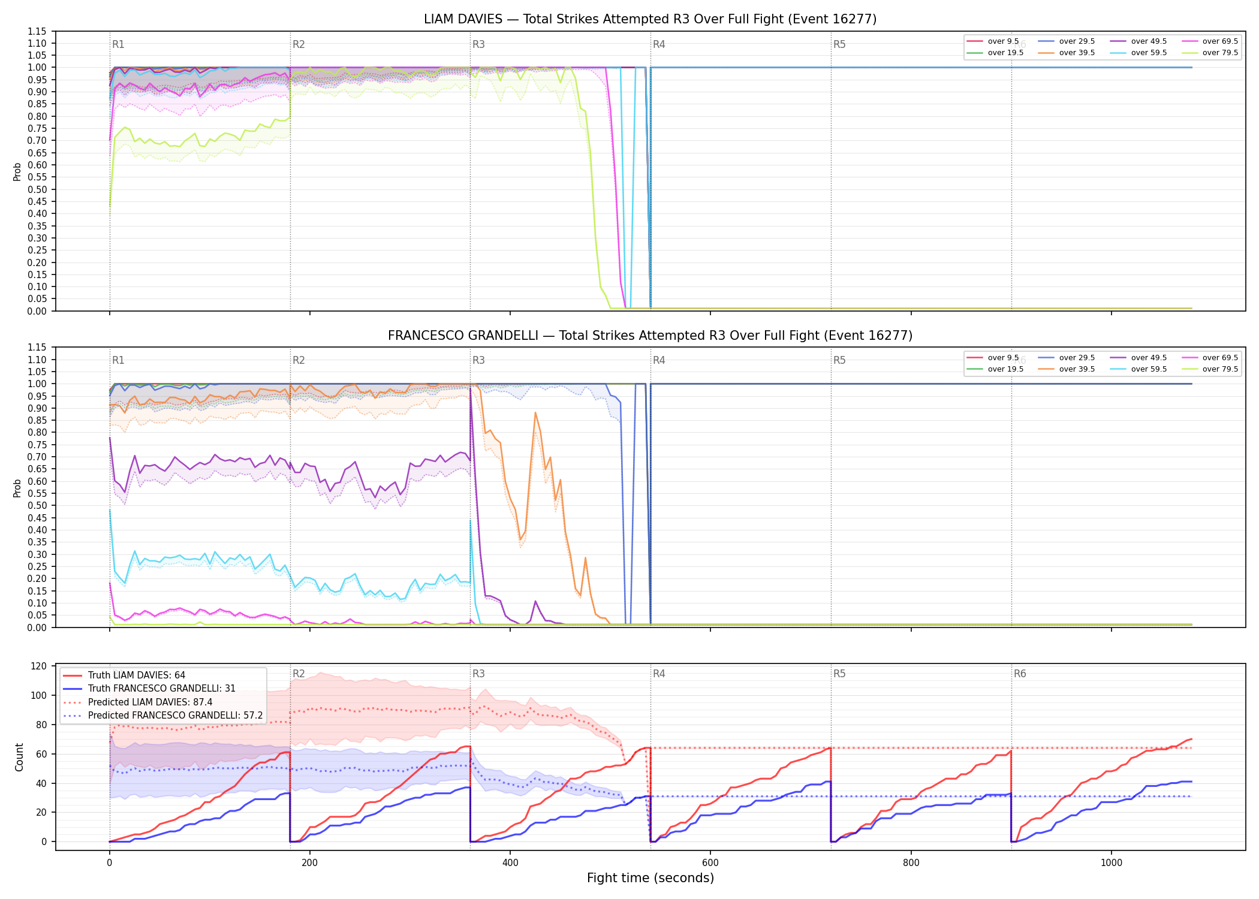Click 'Prob' axis label of Liam Davies chart
Screen dimensions: 1259x899
(x=17, y=171)
